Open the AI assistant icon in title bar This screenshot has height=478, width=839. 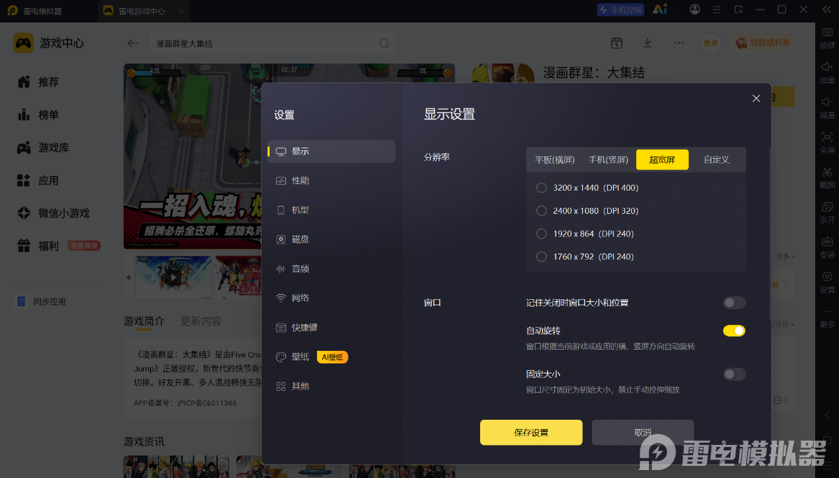tap(660, 9)
